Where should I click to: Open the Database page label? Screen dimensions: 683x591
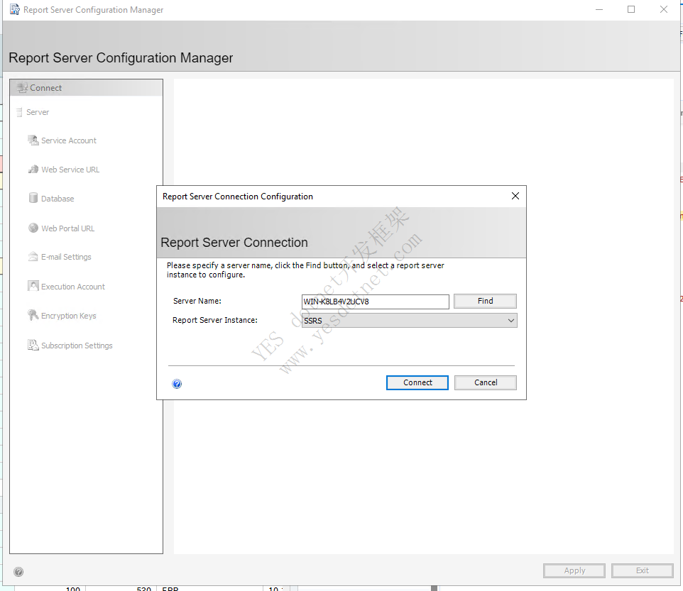pyautogui.click(x=58, y=199)
